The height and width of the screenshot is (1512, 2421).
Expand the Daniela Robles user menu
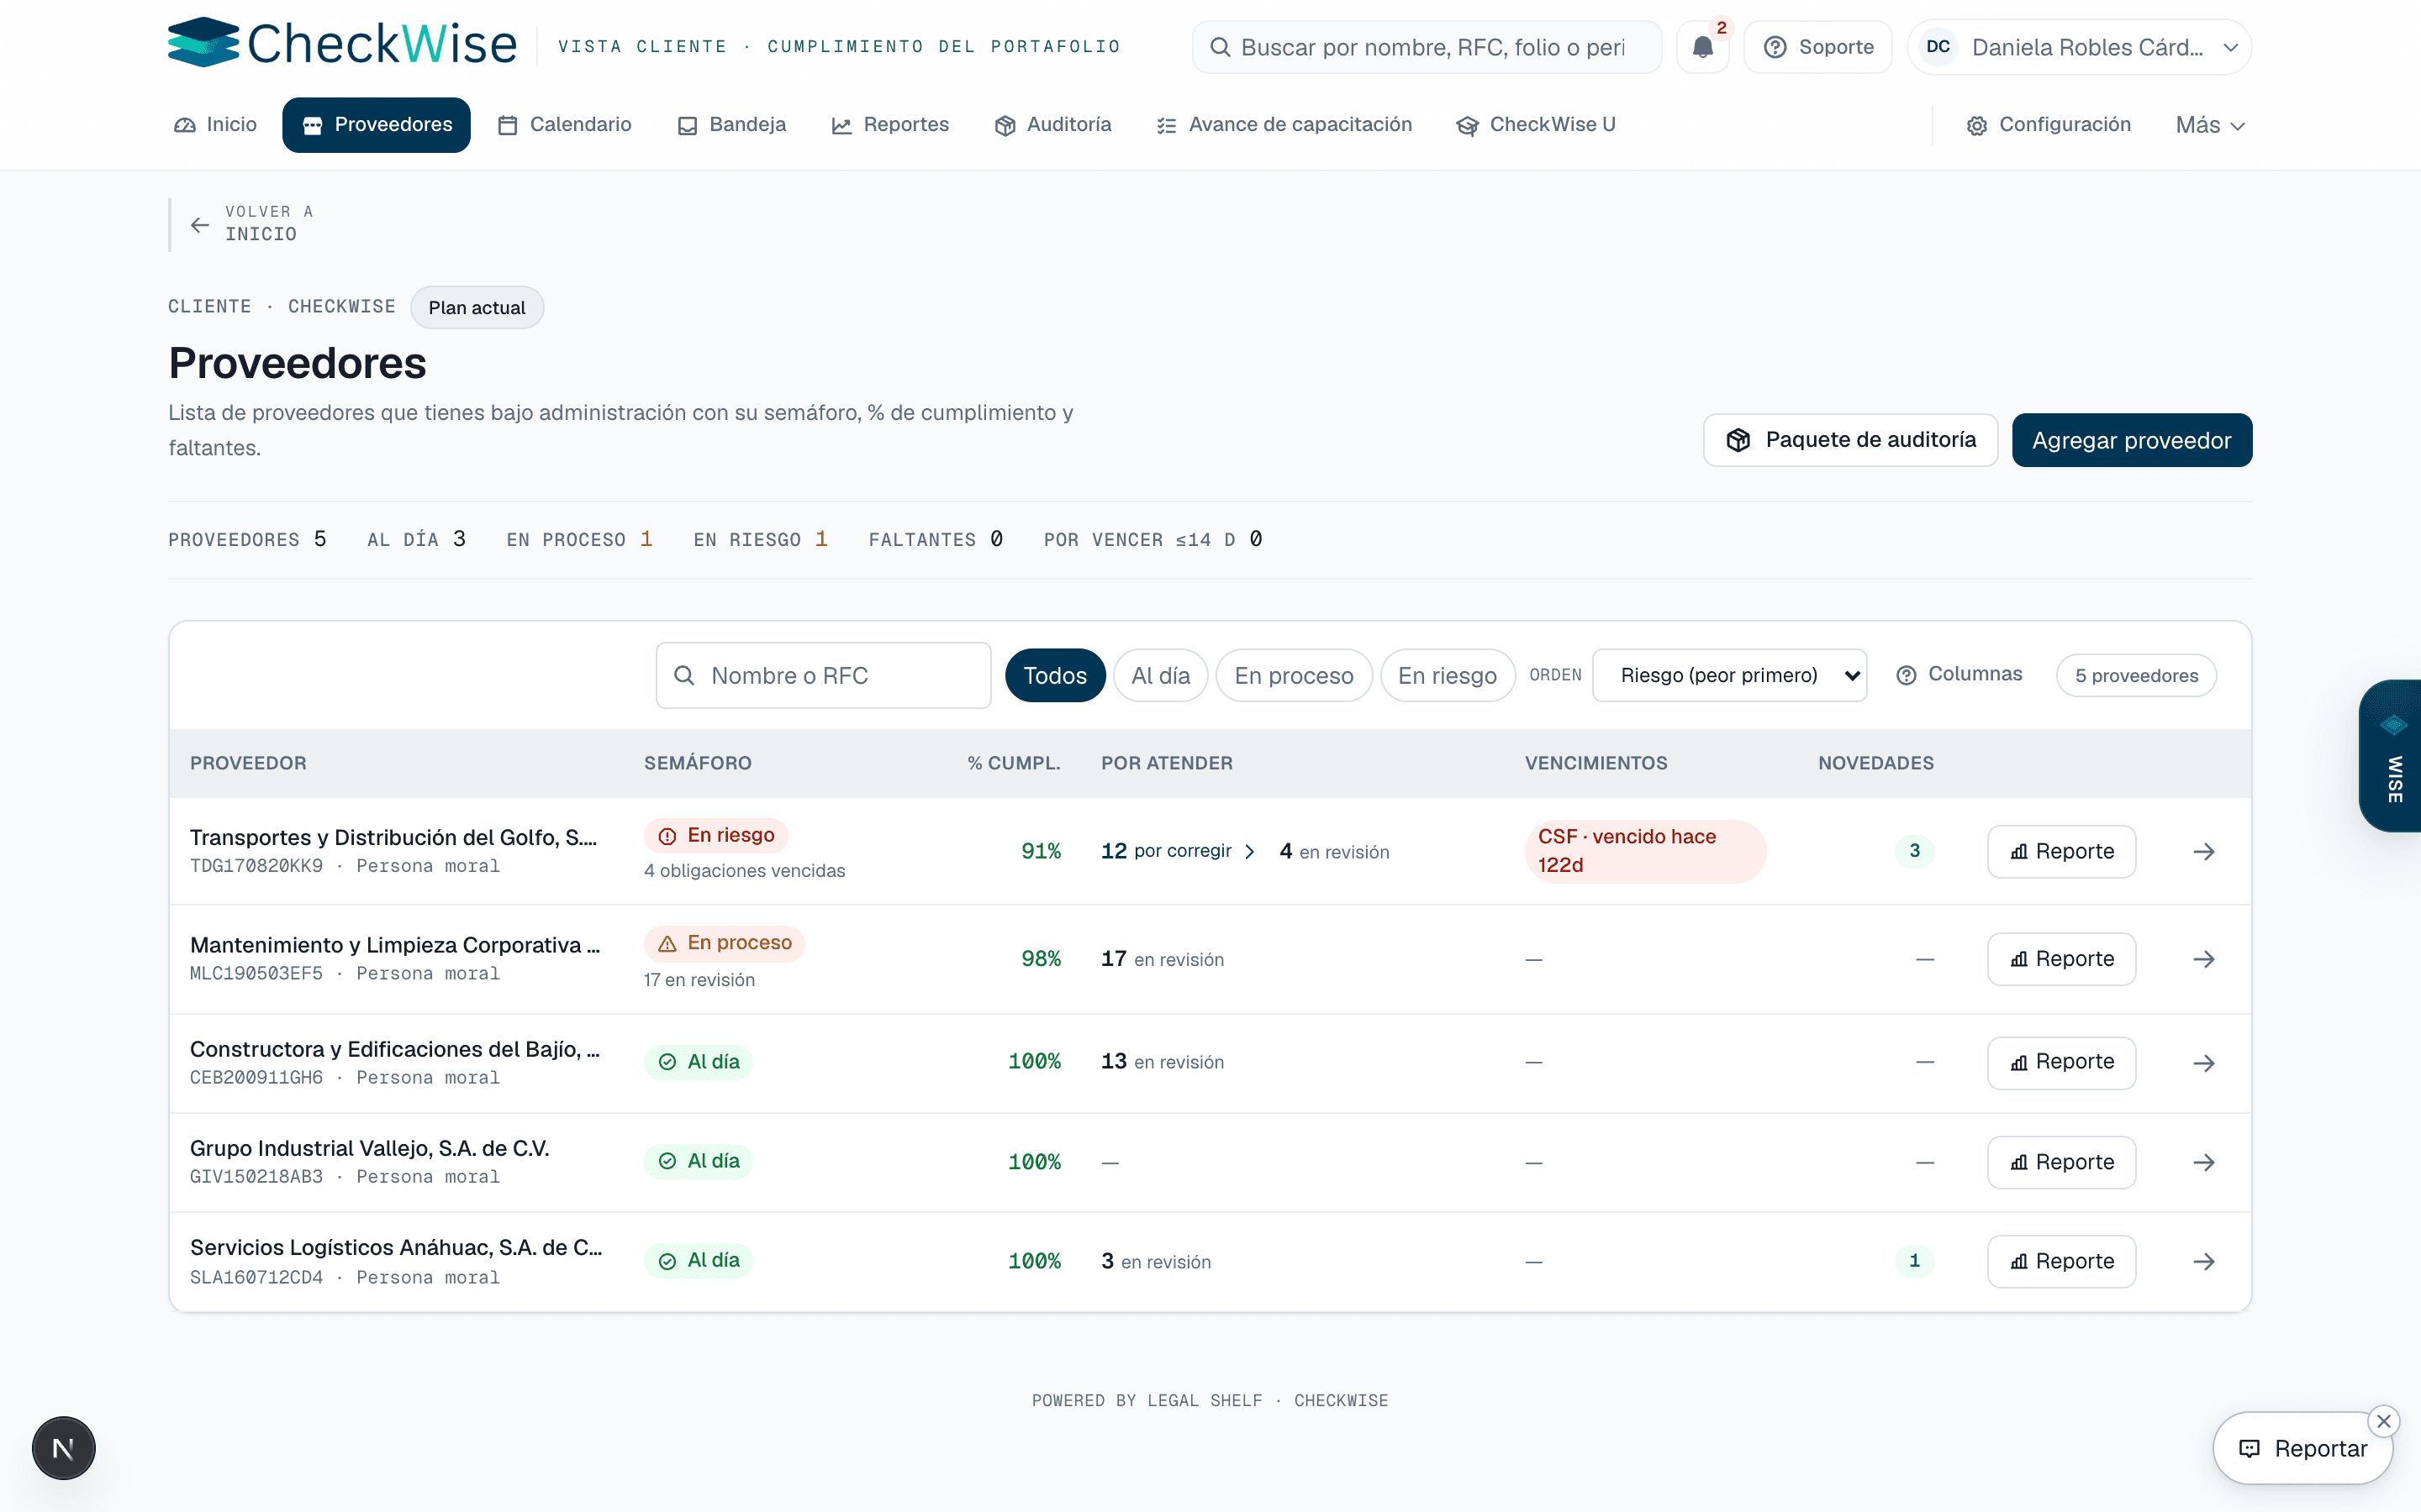pyautogui.click(x=2079, y=47)
